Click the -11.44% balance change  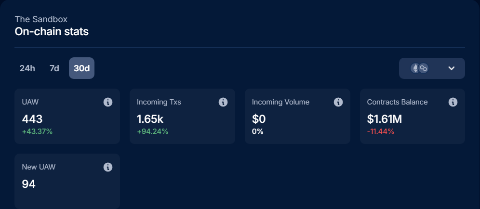click(381, 131)
